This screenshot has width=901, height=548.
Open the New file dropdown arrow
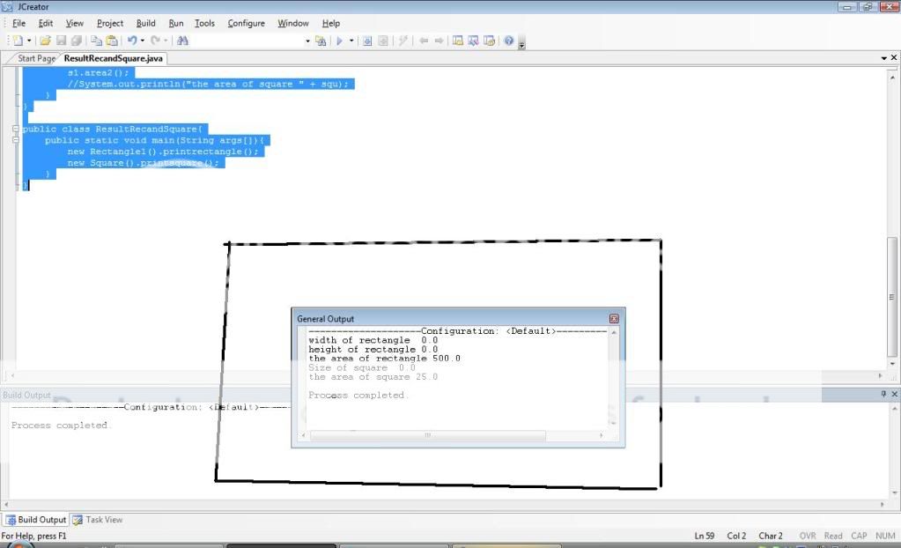29,41
